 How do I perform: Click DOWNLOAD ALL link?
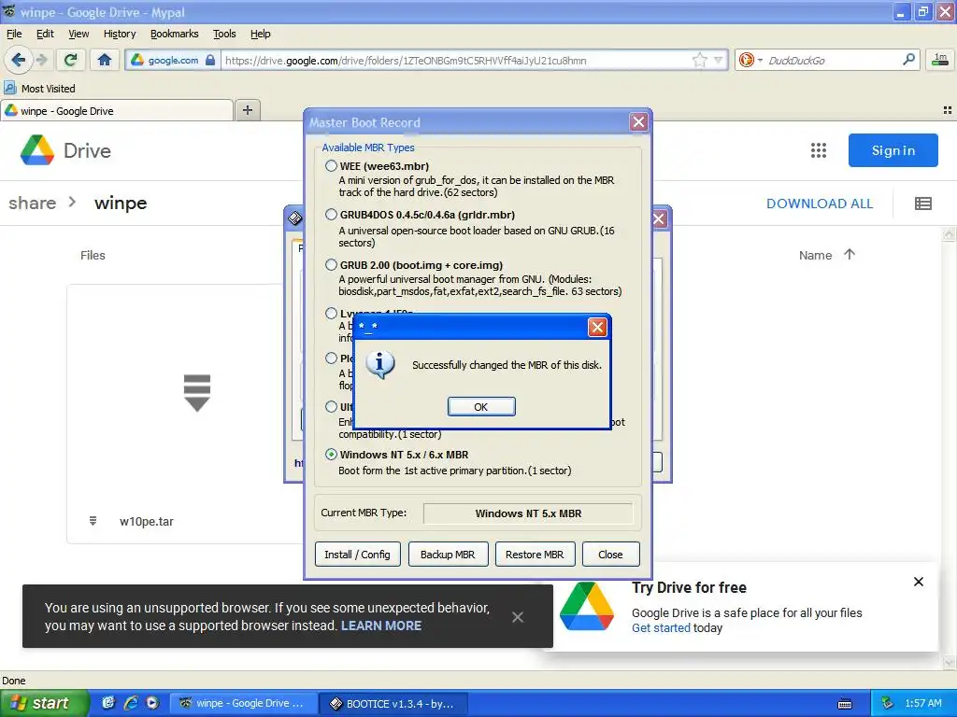coord(819,204)
